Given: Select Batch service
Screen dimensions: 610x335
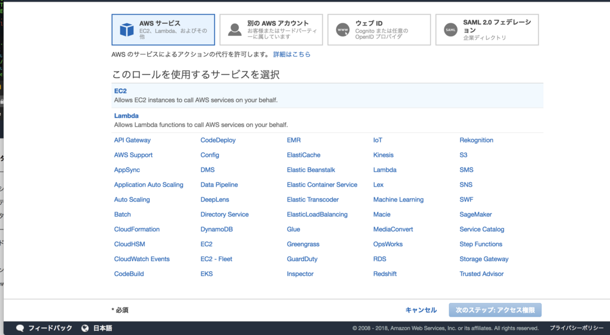Looking at the screenshot, I should (122, 215).
